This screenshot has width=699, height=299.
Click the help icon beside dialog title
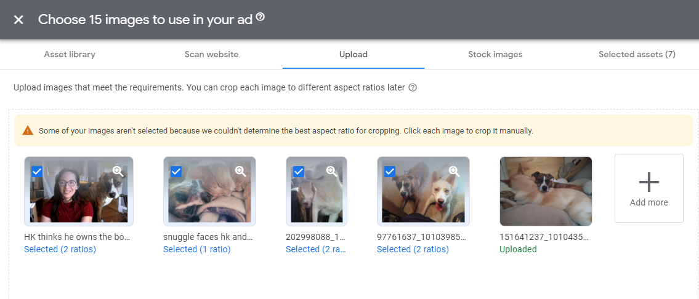261,18
